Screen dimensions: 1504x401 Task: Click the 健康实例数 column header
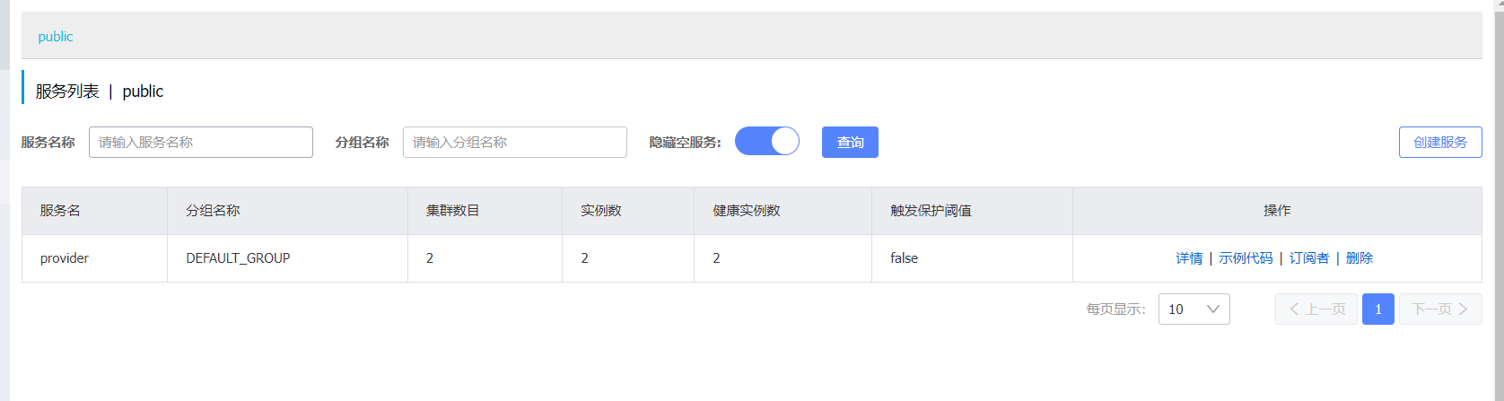point(747,211)
